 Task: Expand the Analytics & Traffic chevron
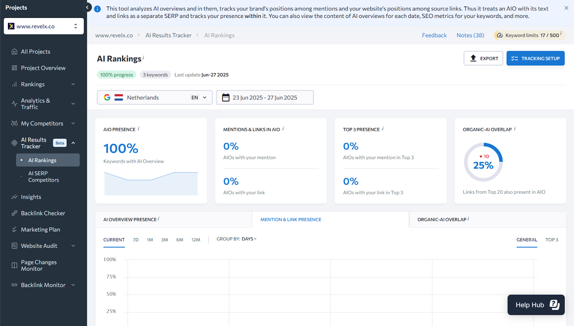point(73,104)
